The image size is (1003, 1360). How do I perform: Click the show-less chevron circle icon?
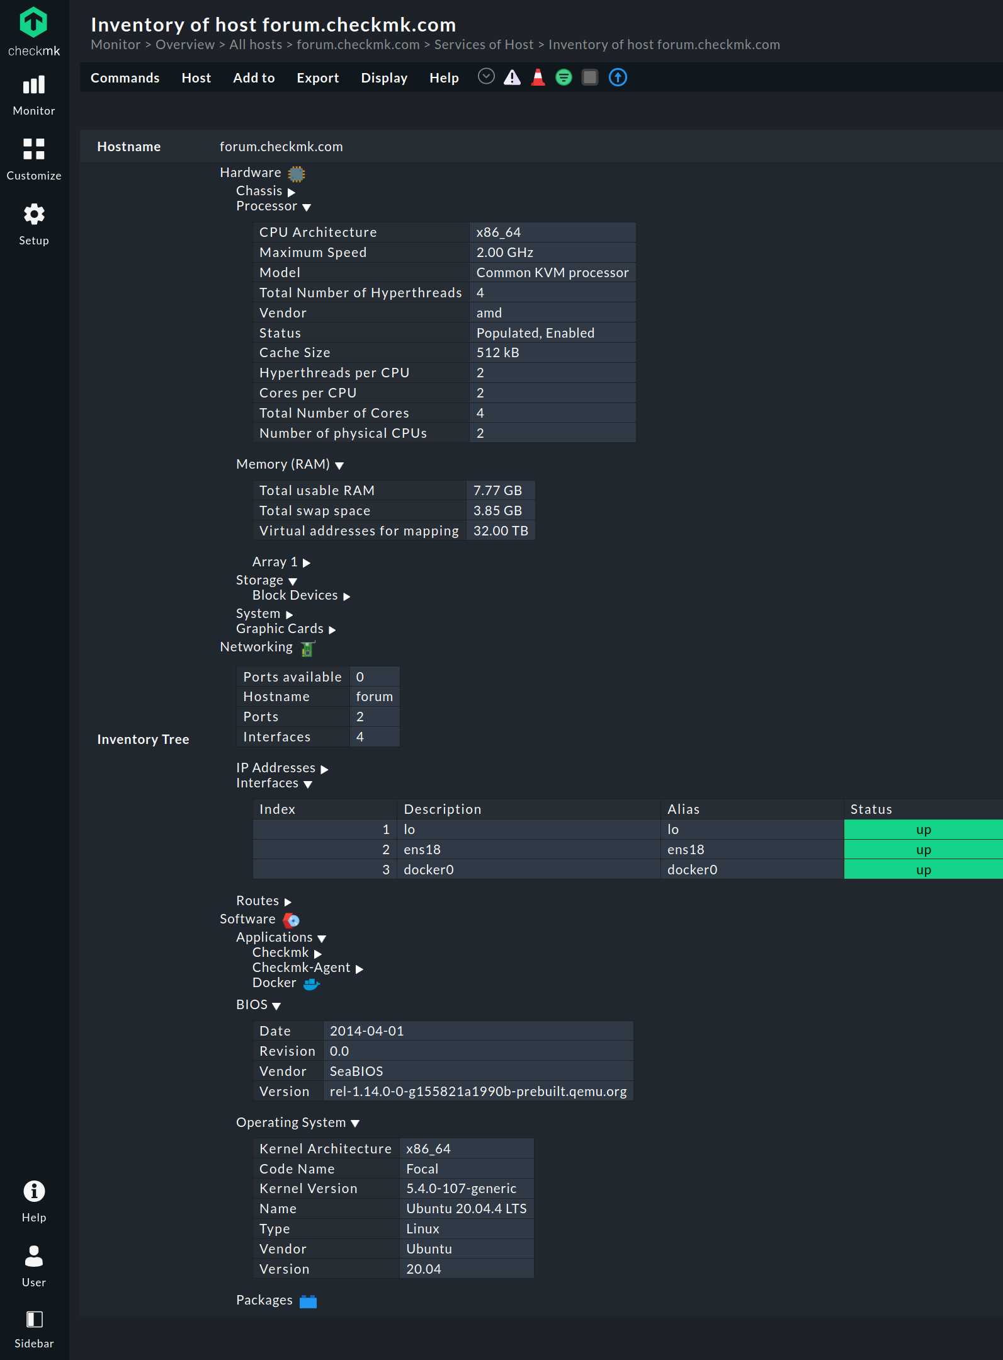pos(486,77)
